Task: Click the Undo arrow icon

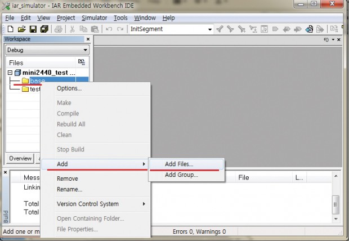Action: (109, 29)
